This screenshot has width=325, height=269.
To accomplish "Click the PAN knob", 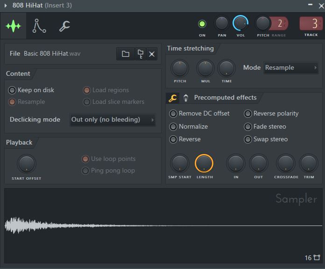I will pyautogui.click(x=222, y=23).
